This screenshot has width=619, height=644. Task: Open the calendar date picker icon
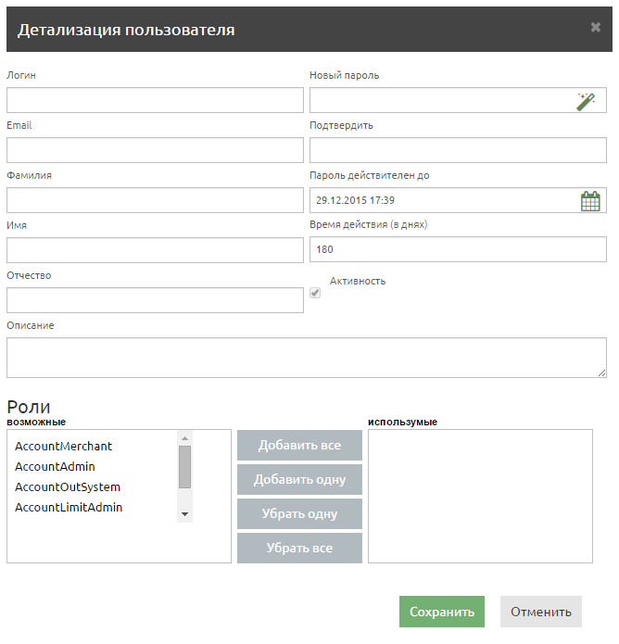(x=590, y=201)
